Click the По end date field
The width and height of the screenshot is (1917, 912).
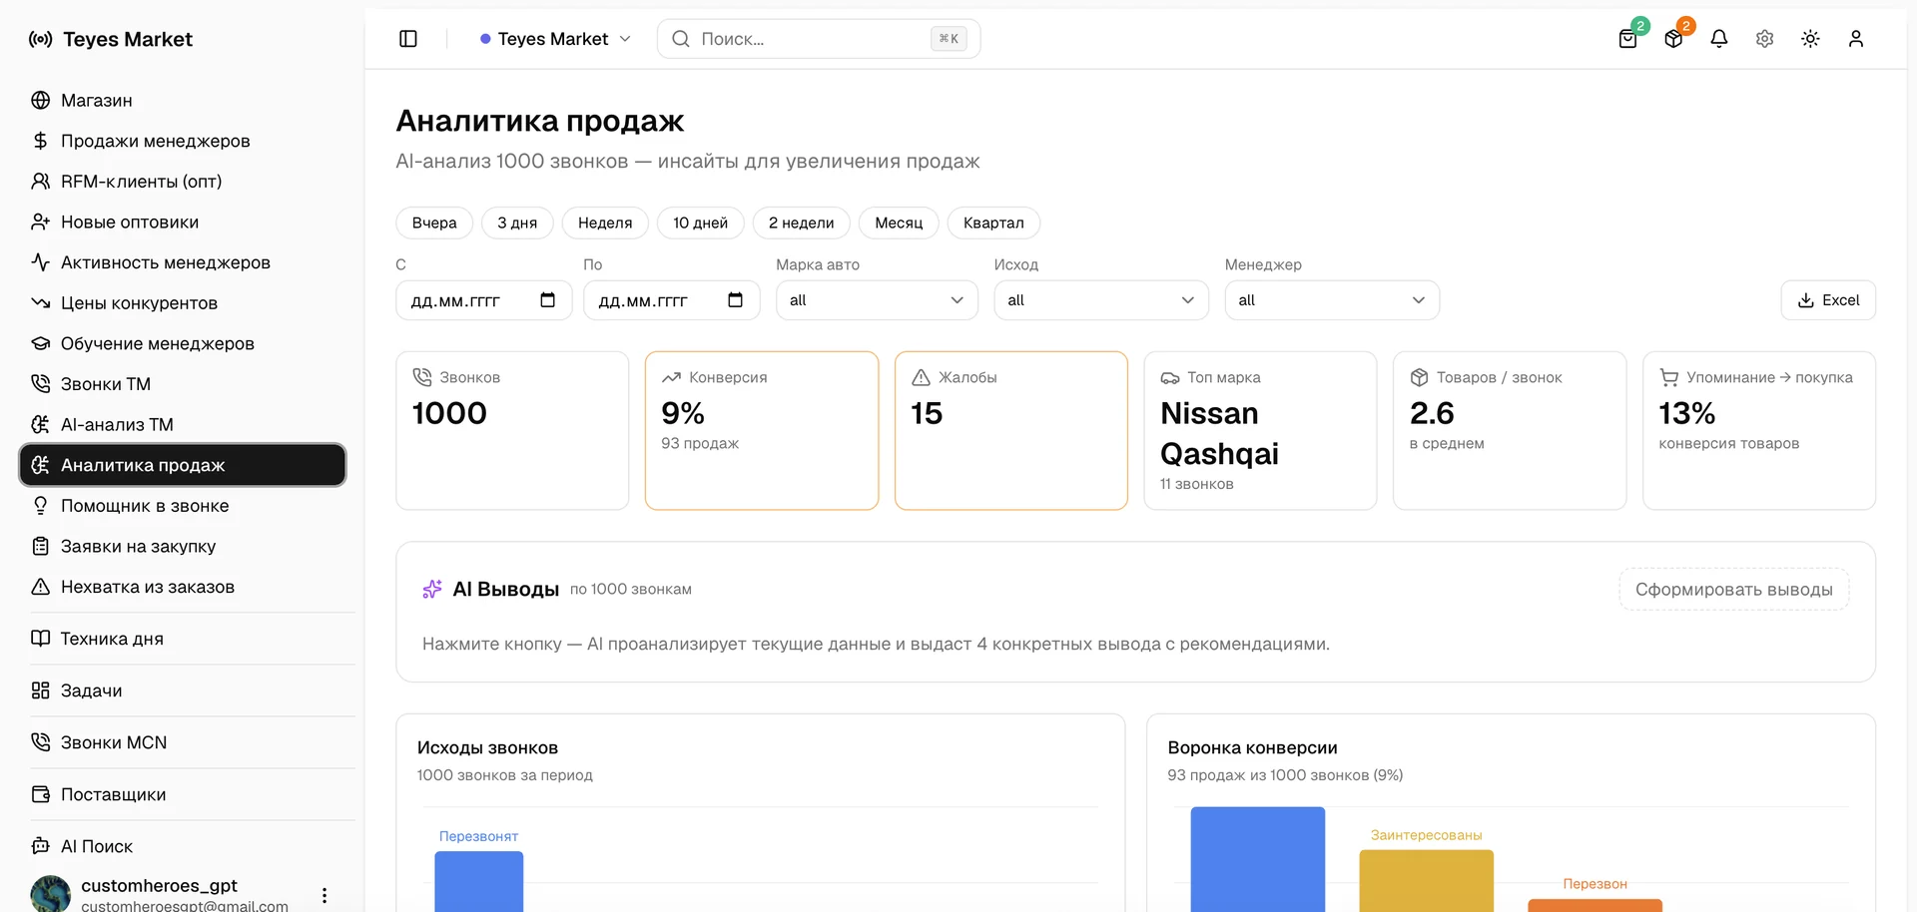(x=672, y=300)
